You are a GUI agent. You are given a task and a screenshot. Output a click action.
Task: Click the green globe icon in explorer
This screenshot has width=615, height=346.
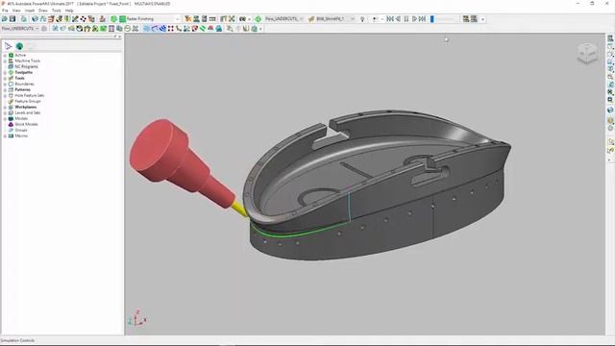click(x=19, y=46)
